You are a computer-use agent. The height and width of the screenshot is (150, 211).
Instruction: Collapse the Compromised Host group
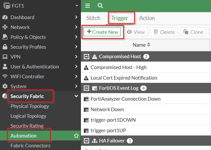coord(87,57)
